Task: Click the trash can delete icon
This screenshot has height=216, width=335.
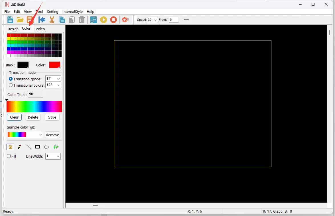Action: (x=82, y=20)
